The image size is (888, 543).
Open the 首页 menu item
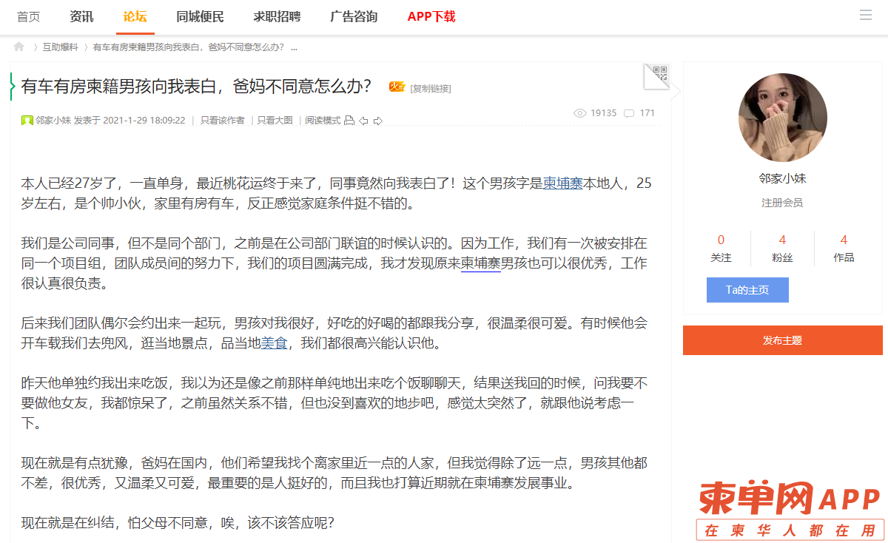[29, 16]
